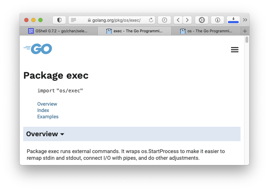Go forward to next page
The image size is (269, 191).
tap(187, 20)
